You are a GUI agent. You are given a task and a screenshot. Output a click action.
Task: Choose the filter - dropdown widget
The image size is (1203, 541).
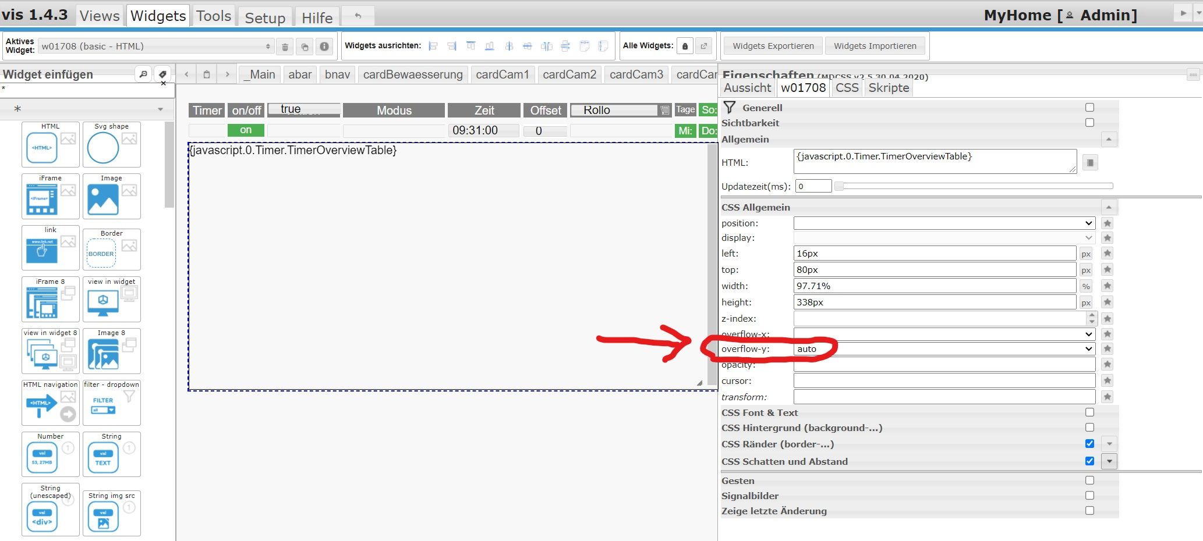point(112,403)
